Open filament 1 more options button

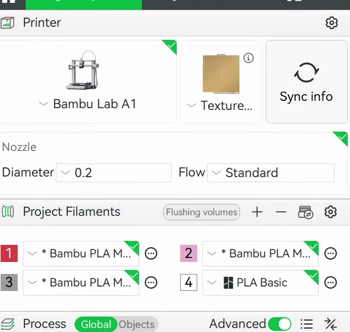[151, 253]
